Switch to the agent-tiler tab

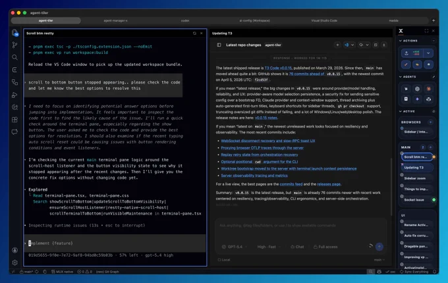[45, 20]
